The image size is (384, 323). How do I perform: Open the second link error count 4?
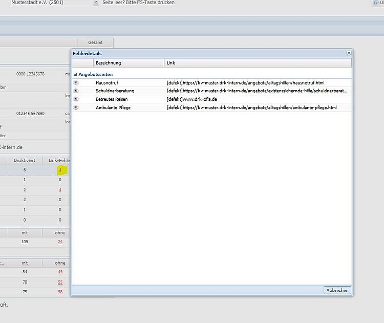tap(60, 190)
